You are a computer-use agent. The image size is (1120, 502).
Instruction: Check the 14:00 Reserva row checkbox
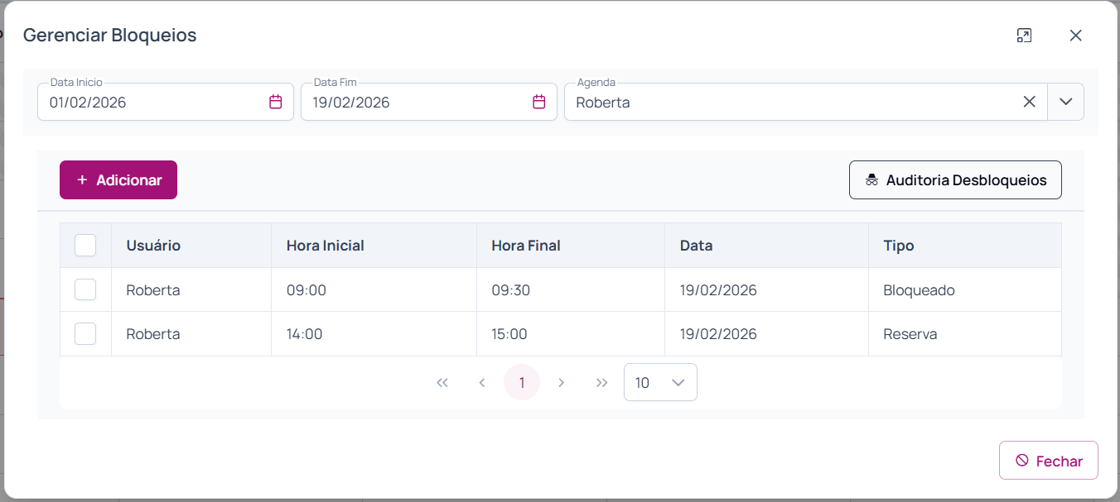(x=85, y=333)
